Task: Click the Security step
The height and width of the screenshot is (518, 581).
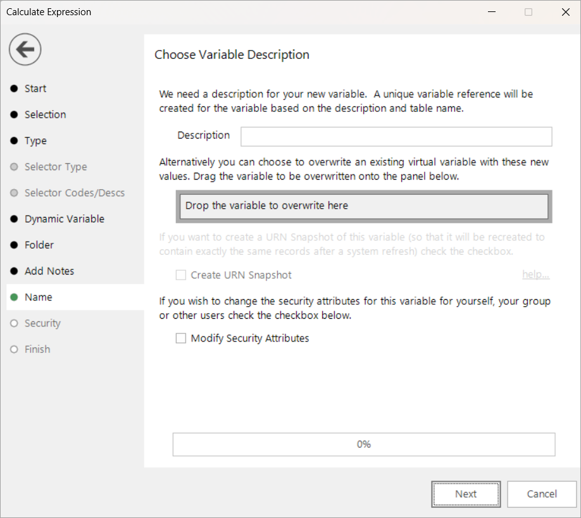Action: (42, 323)
